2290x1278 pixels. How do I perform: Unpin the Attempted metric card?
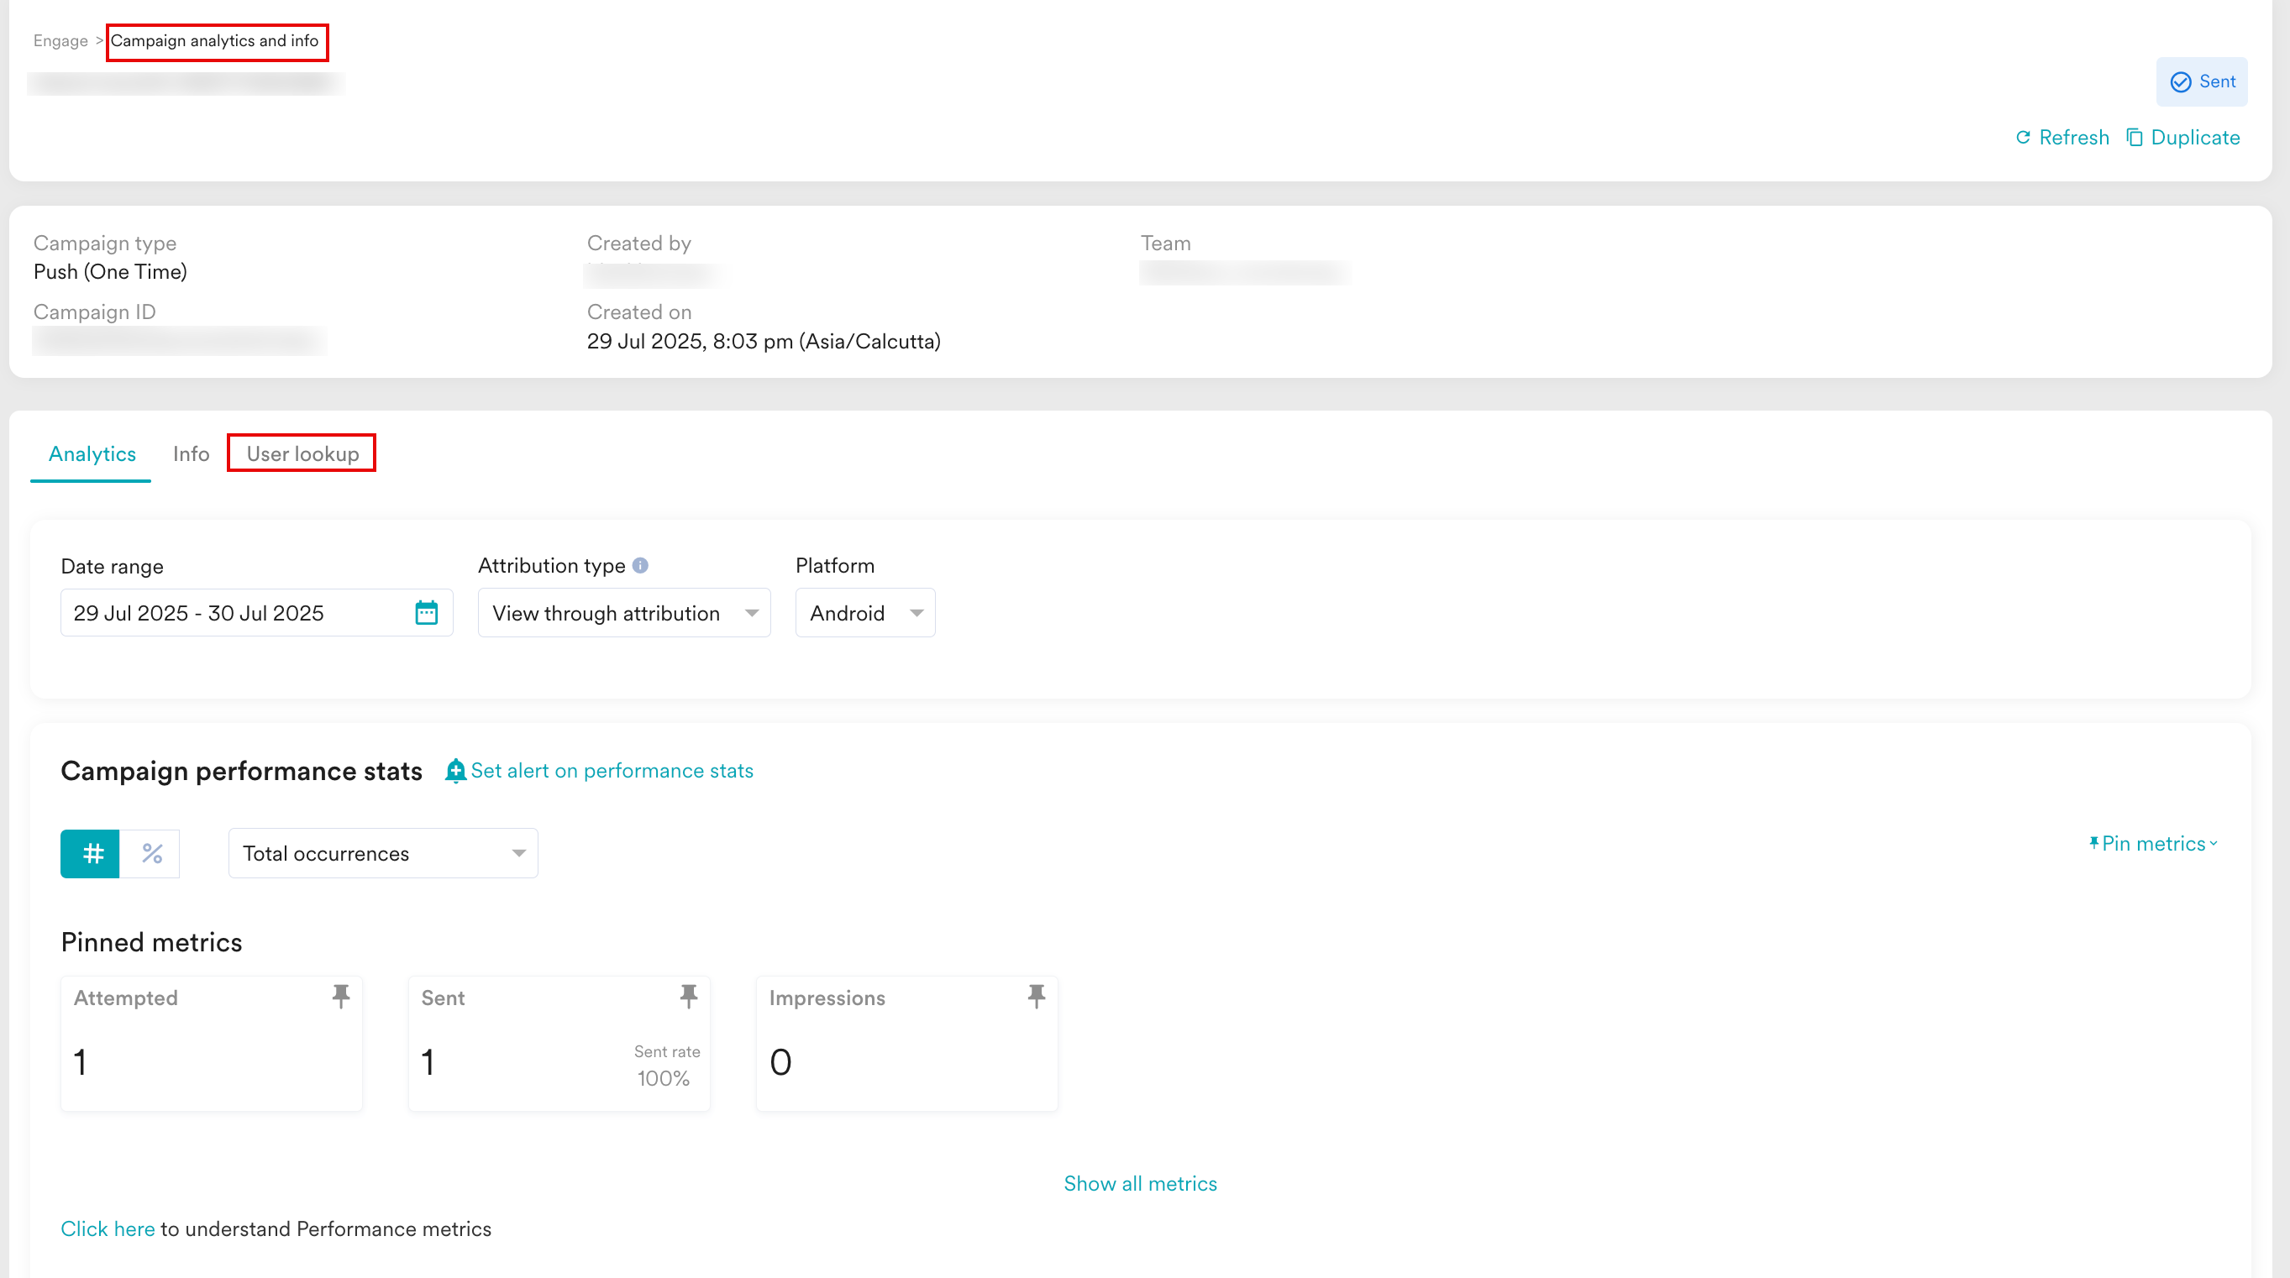point(340,996)
